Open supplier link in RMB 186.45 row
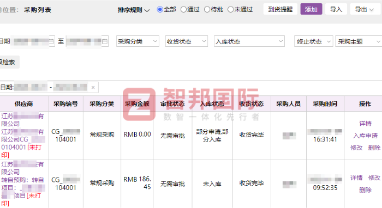Screen dimensions: 382x208 pos(22,168)
